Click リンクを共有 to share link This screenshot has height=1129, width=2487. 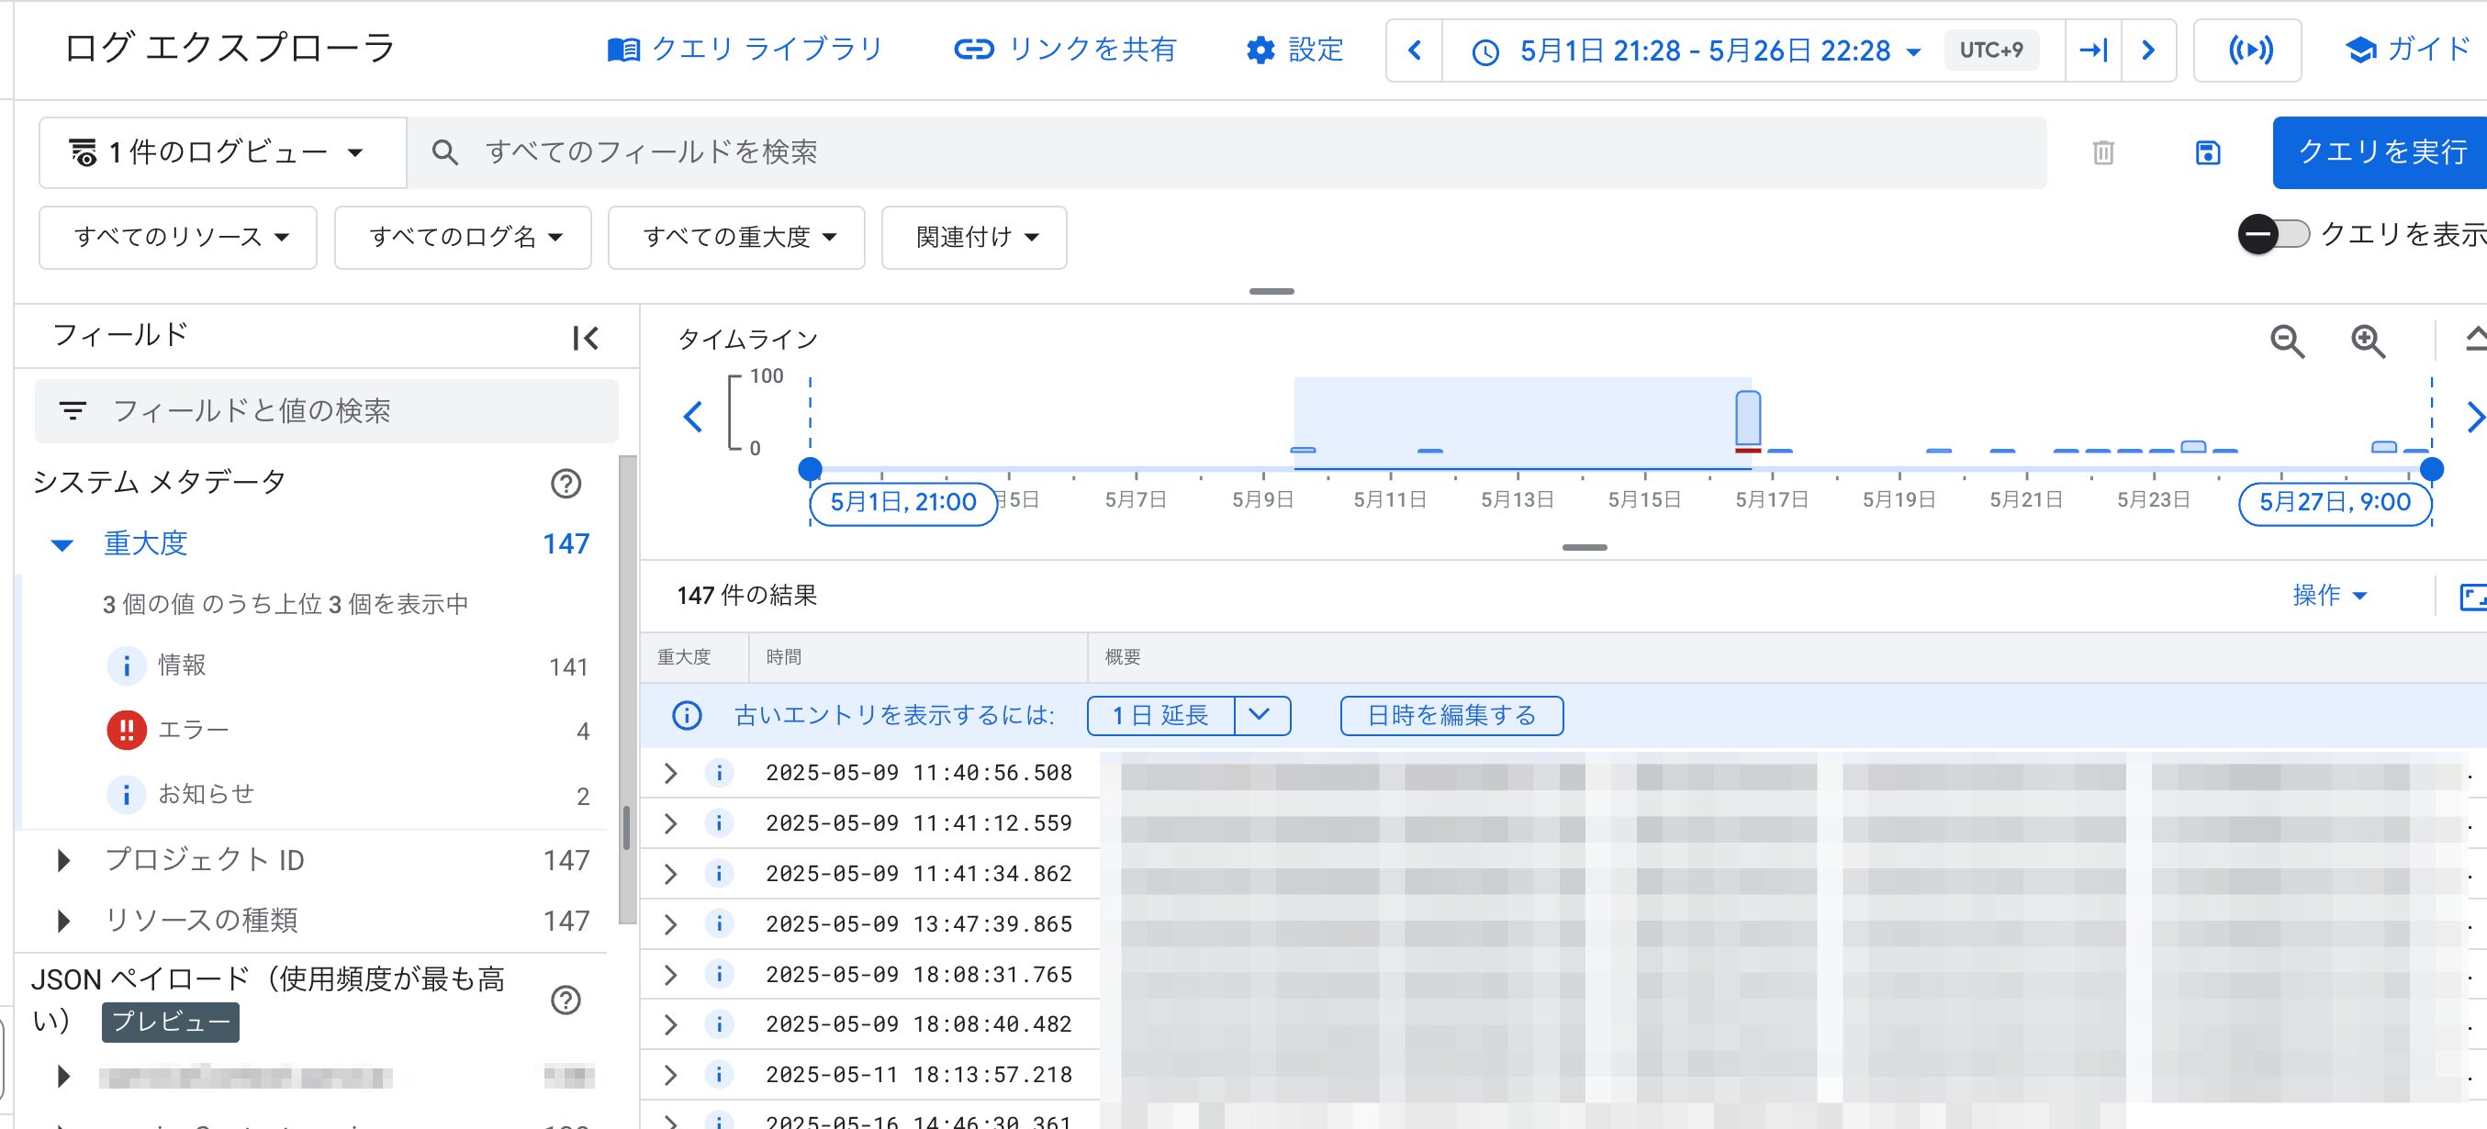(x=1065, y=50)
